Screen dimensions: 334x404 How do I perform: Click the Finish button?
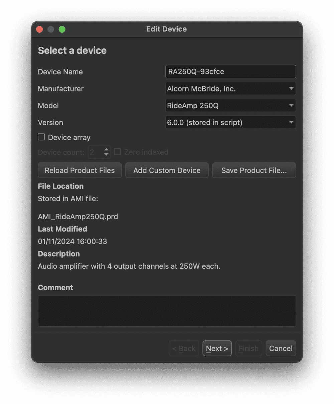point(248,348)
